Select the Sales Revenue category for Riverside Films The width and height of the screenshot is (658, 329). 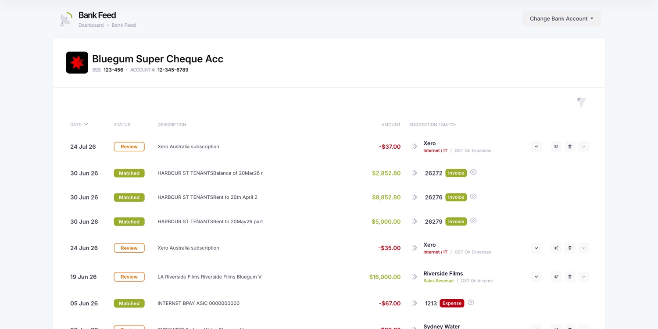(x=438, y=281)
